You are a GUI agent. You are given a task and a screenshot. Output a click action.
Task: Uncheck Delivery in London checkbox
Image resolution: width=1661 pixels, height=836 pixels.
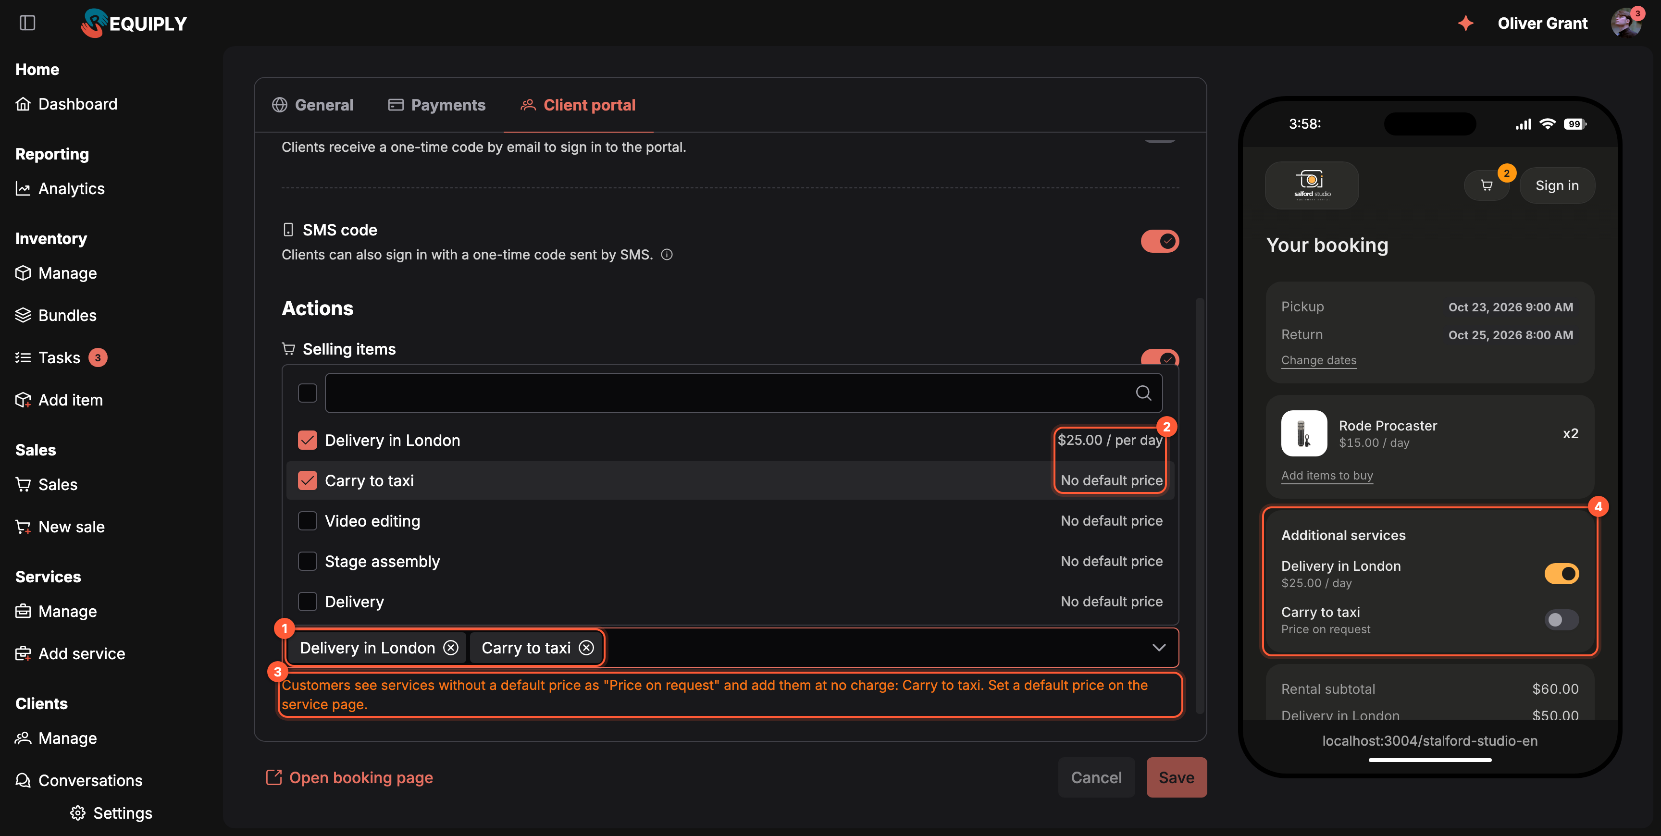tap(308, 440)
